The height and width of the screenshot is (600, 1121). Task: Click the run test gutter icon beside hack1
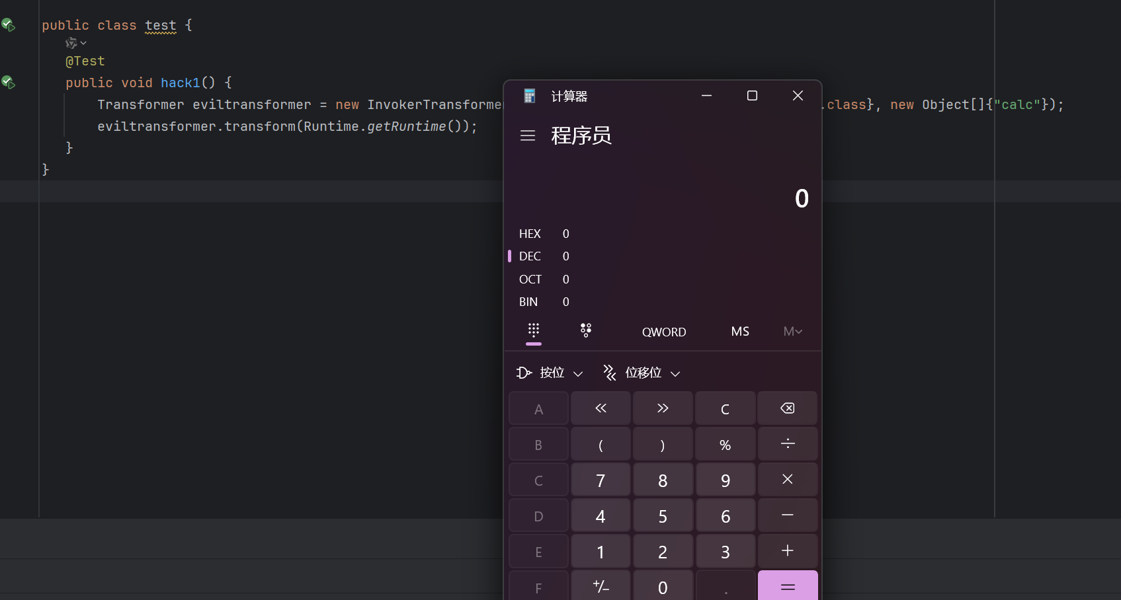[x=9, y=83]
